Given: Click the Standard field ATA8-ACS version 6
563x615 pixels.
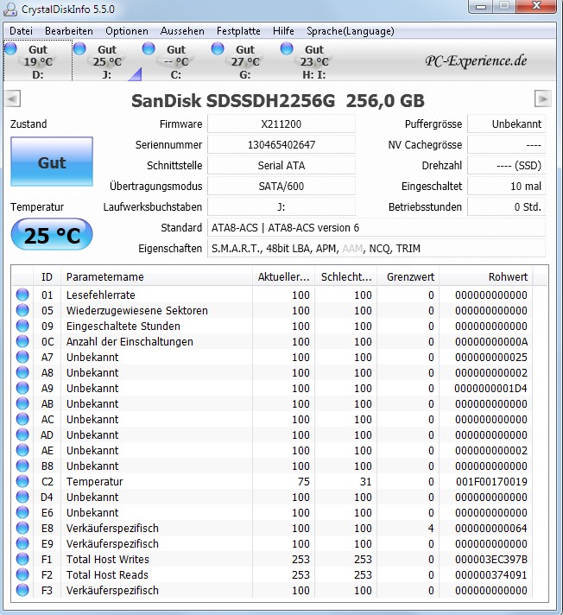Looking at the screenshot, I should [x=376, y=227].
